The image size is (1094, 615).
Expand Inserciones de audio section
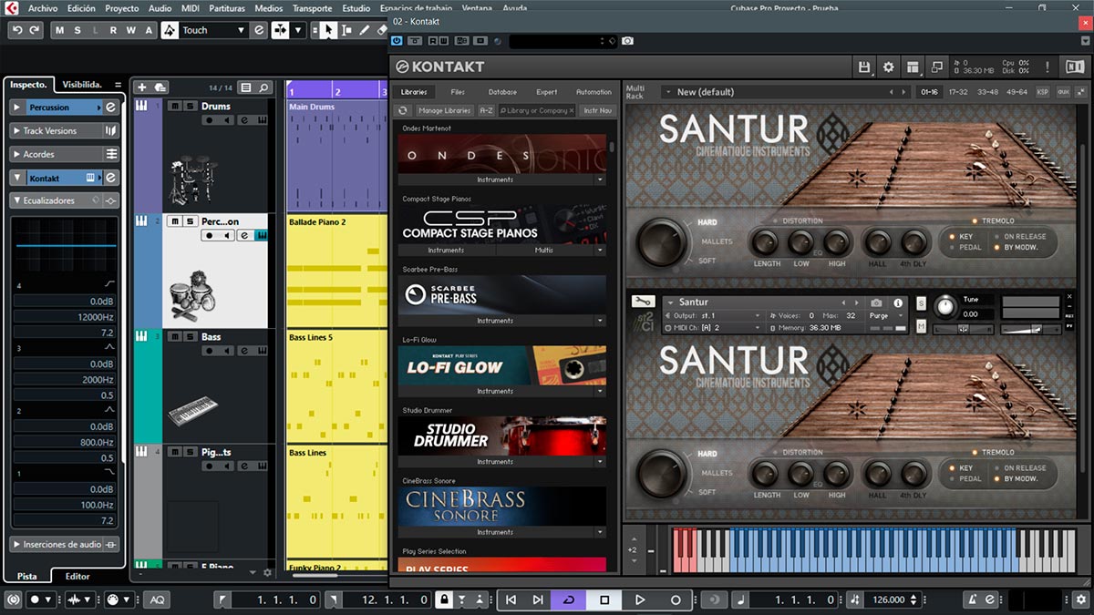click(x=16, y=544)
